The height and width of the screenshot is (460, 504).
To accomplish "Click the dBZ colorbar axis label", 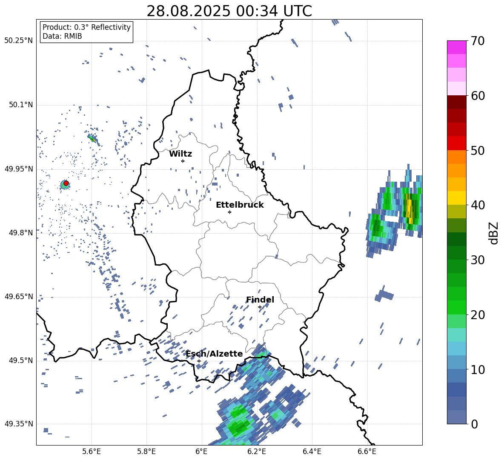I will (493, 233).
